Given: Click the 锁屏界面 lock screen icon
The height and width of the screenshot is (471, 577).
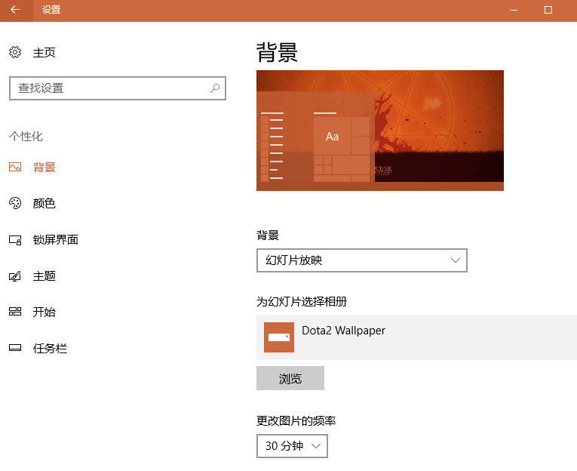Looking at the screenshot, I should click(15, 240).
